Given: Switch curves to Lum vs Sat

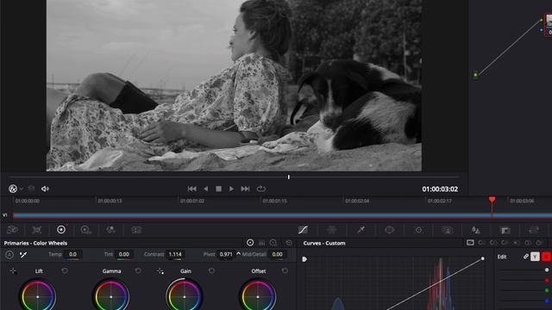Looking at the screenshot, I should click(x=516, y=243).
